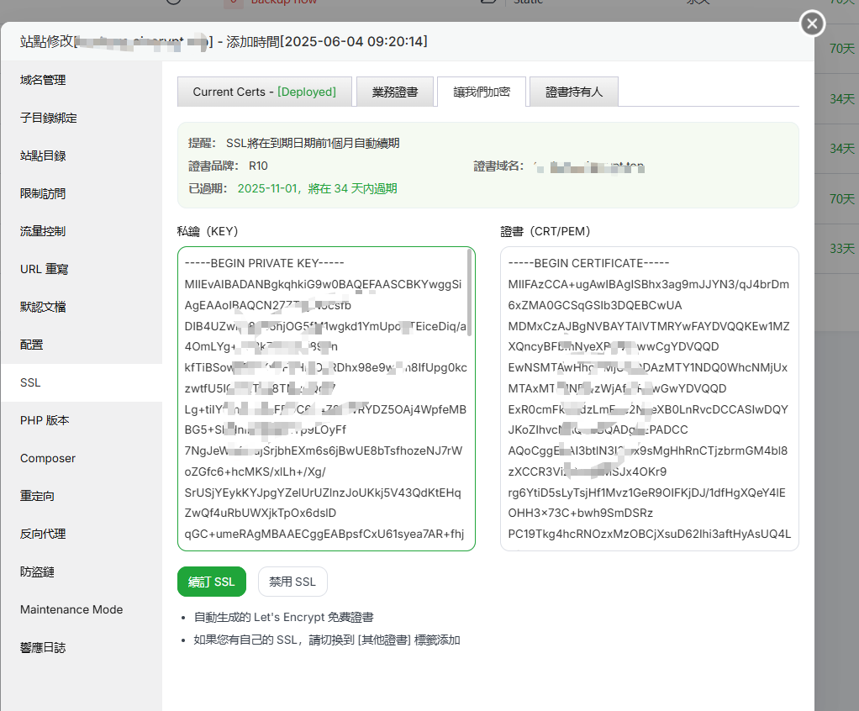Screen dimensions: 859x711
Task: Open URL 重寫 settings
Action: 45,270
